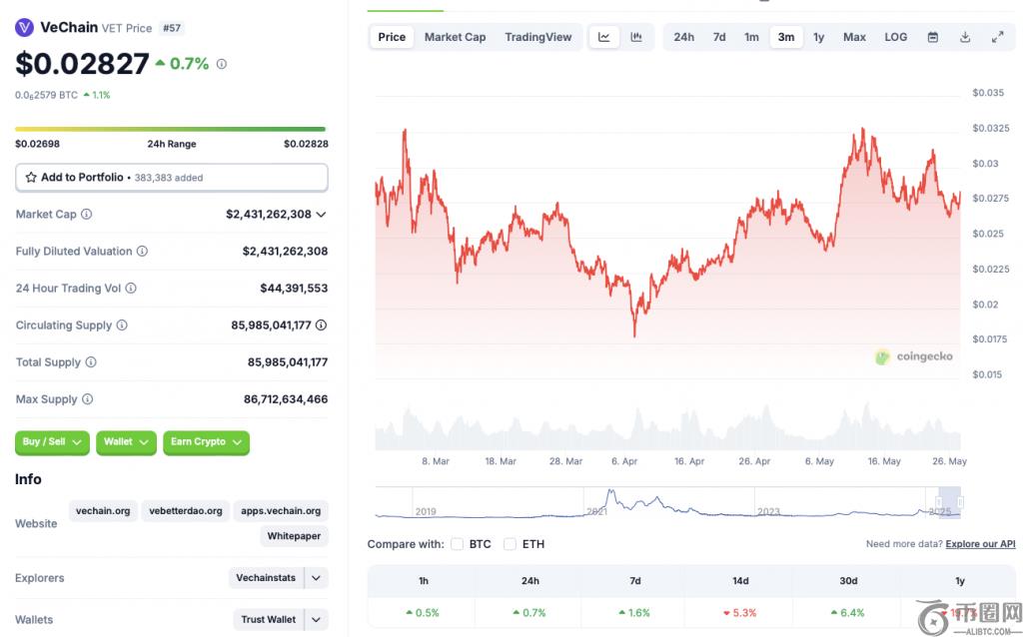
Task: Select the 1y time range tab
Action: point(818,37)
